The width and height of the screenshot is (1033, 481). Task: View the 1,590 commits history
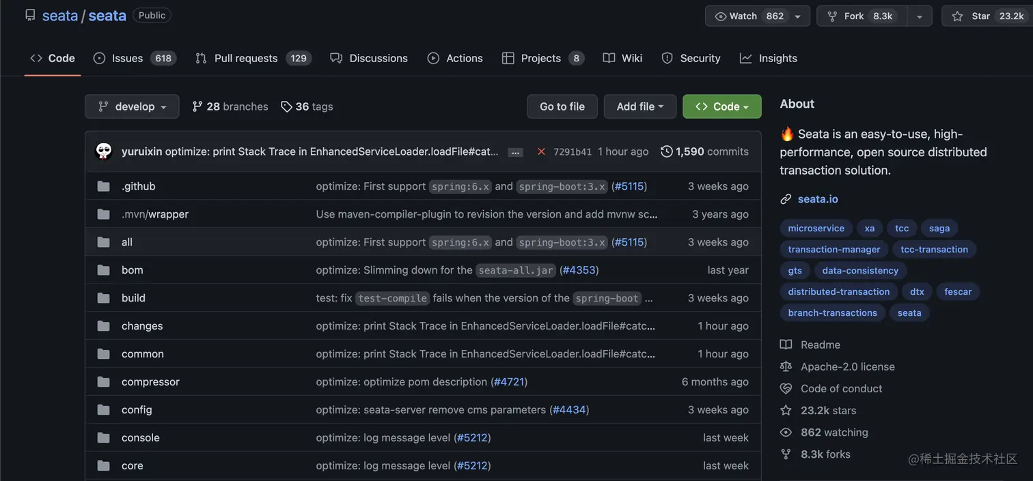pyautogui.click(x=704, y=151)
